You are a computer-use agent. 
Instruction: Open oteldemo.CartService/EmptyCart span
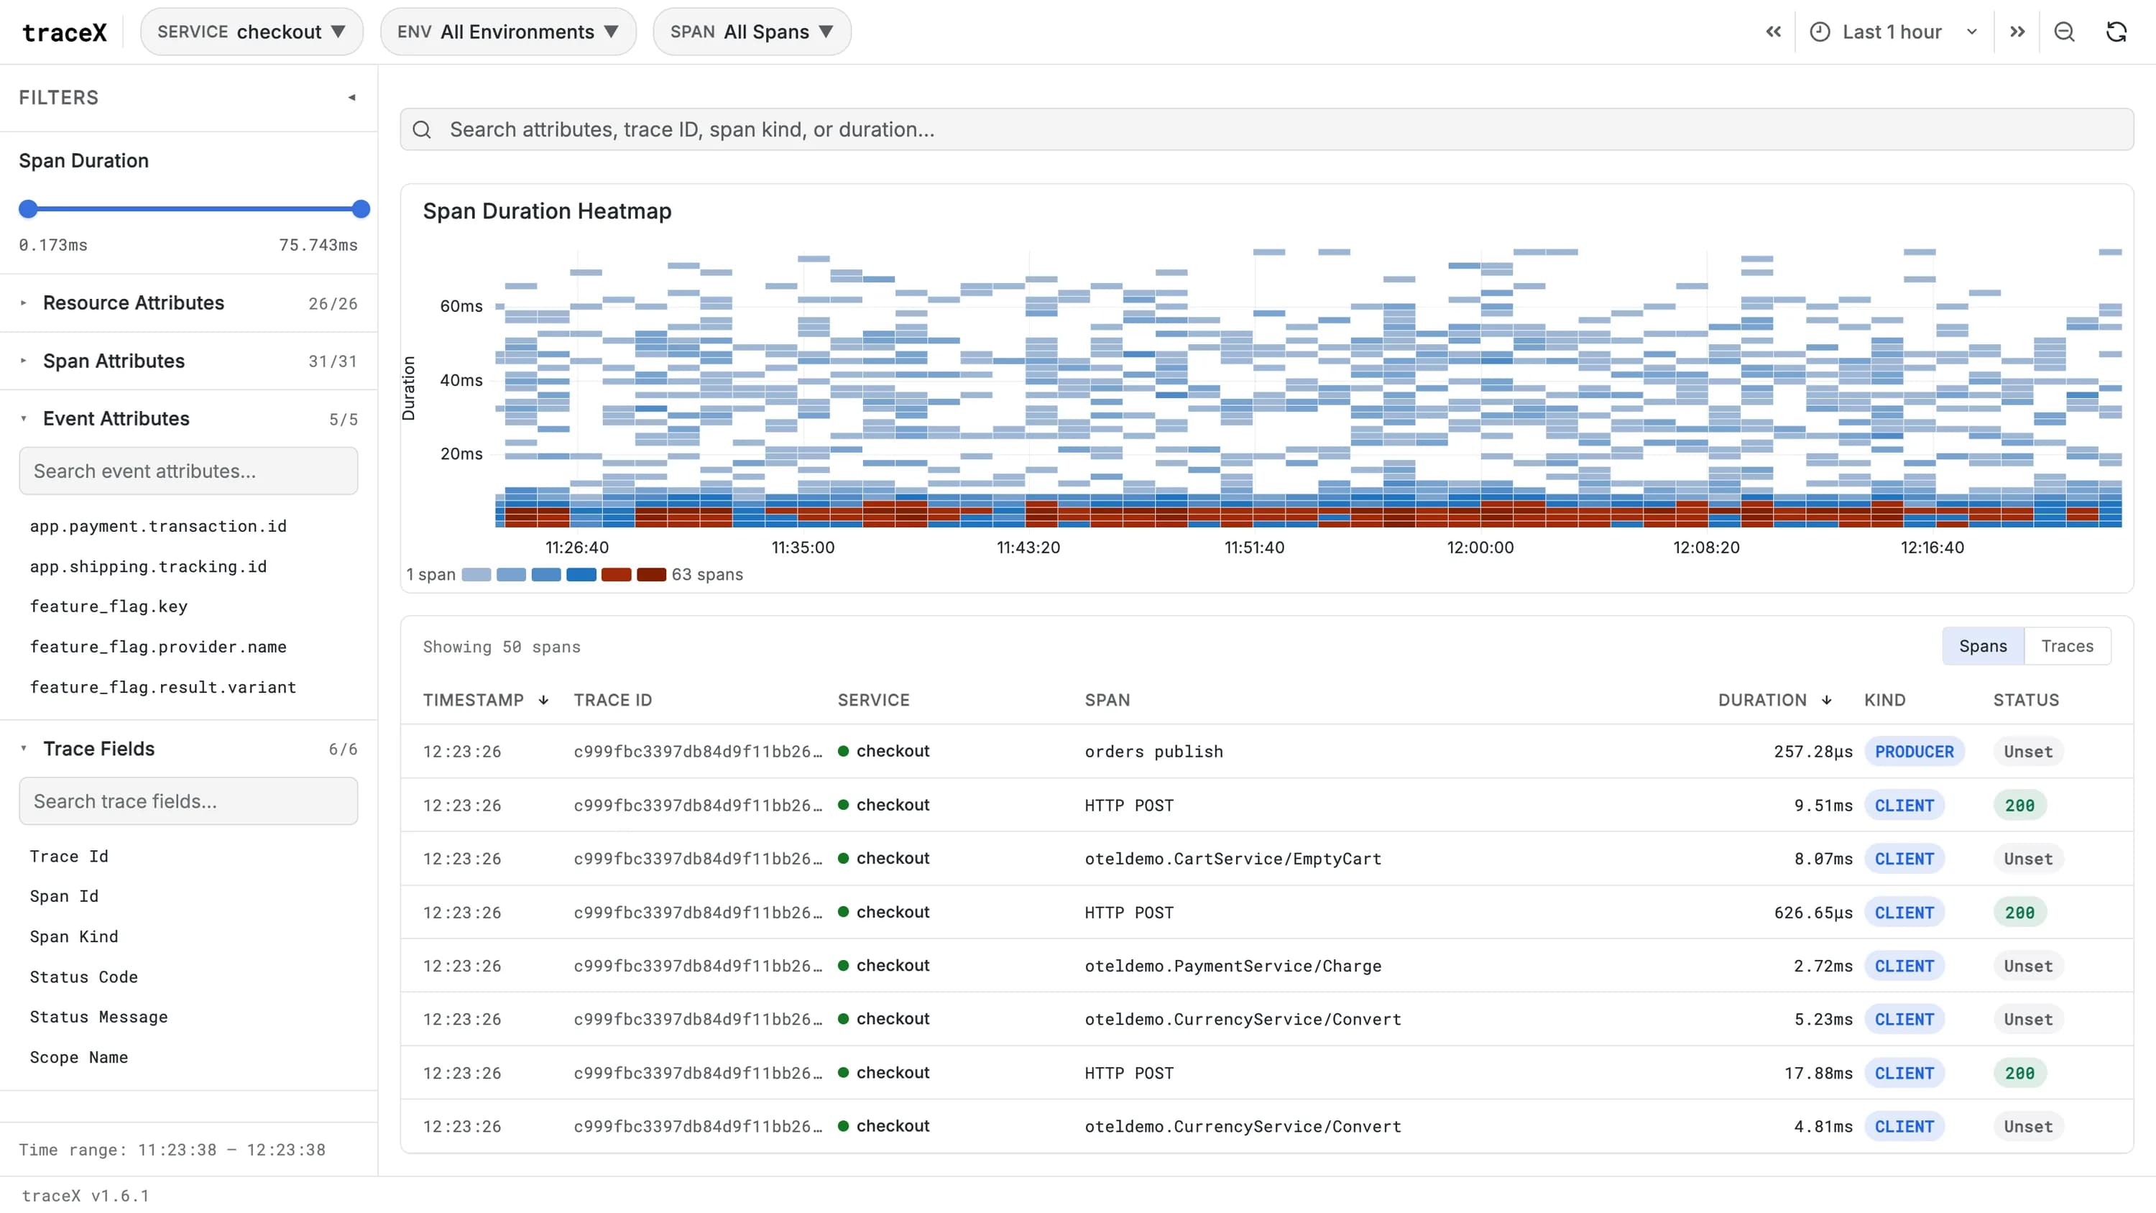point(1233,859)
